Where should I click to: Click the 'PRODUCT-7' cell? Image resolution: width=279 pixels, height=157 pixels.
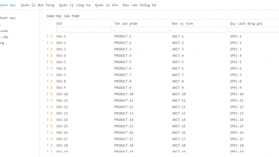(122, 75)
